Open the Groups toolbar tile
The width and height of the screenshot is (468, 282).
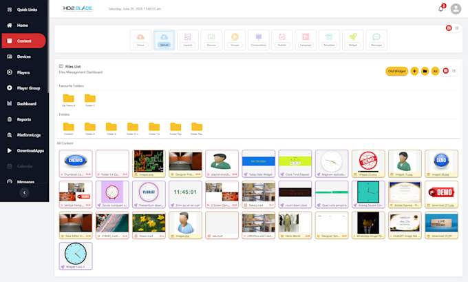[235, 40]
